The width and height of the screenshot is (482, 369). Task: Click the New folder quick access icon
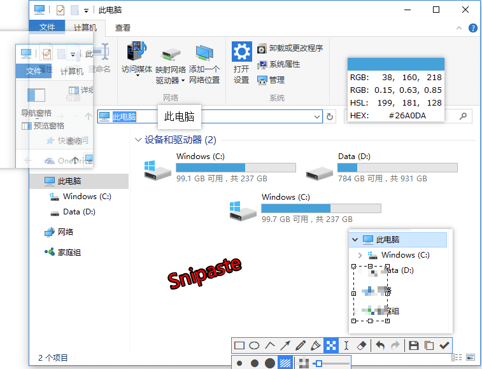74,10
